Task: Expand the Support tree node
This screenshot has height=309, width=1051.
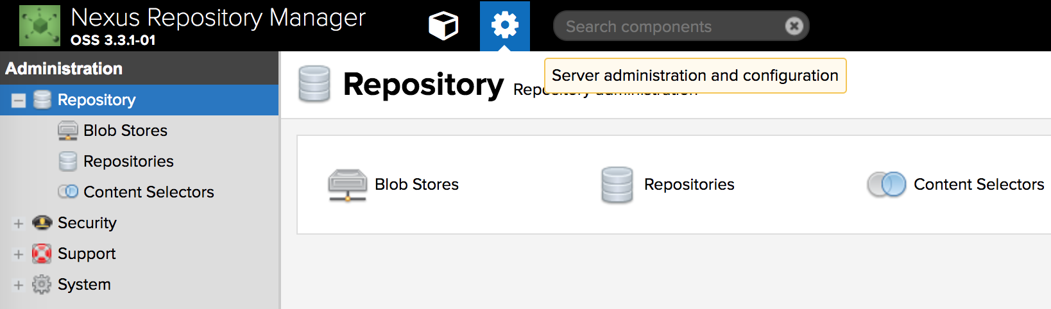Action: click(x=19, y=254)
